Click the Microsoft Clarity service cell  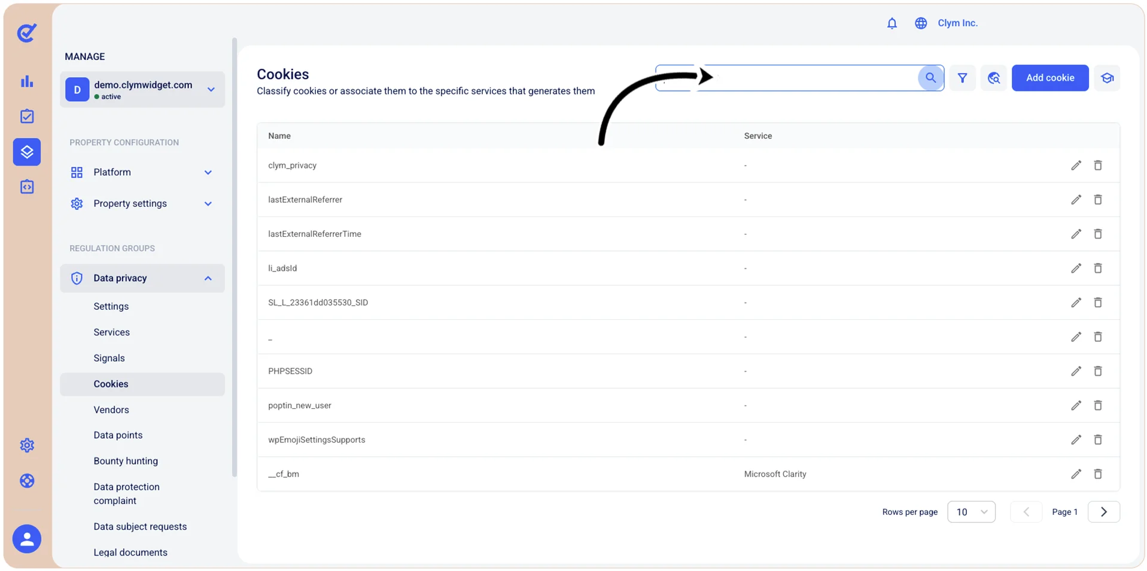(x=775, y=474)
